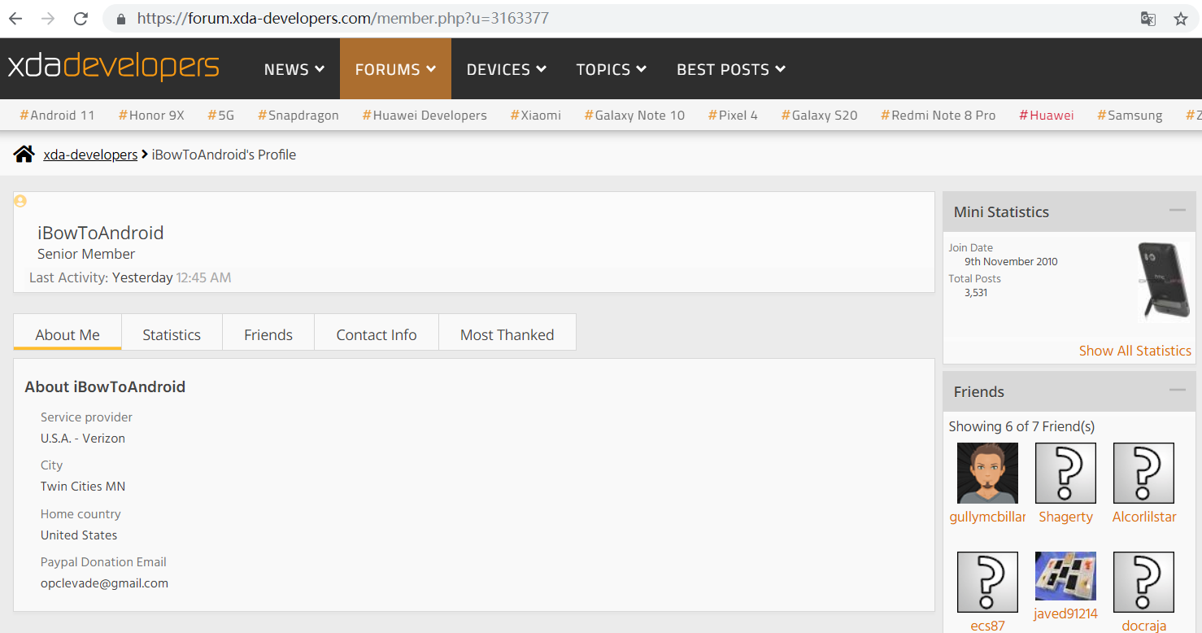Open gullymcbillar's profile name link
The height and width of the screenshot is (633, 1202).
[987, 517]
